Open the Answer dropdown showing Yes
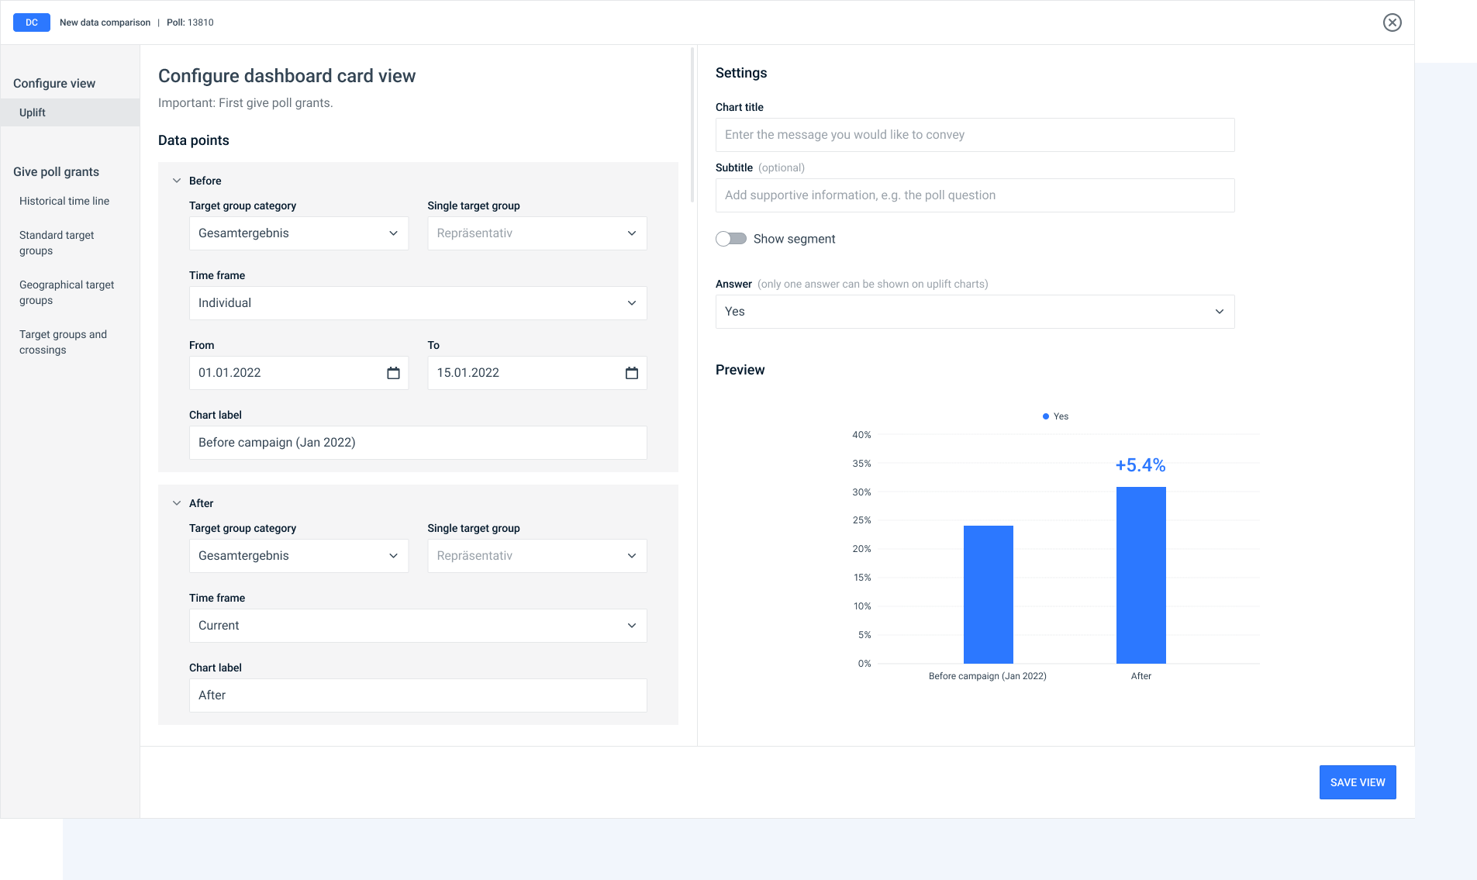The width and height of the screenshot is (1477, 880). coord(974,312)
